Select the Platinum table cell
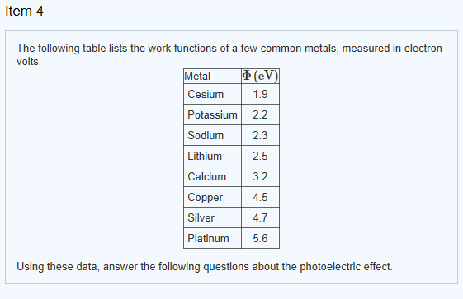This screenshot has height=299, width=463. pyautogui.click(x=212, y=238)
